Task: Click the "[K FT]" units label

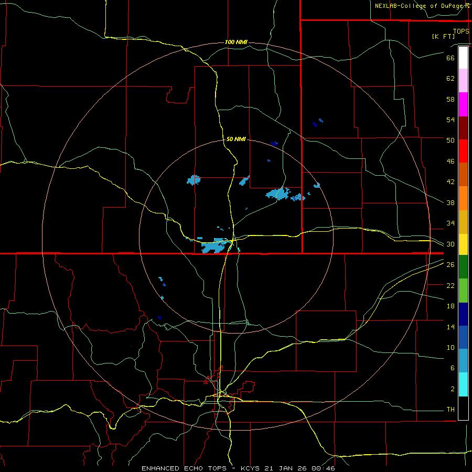Action: point(443,36)
